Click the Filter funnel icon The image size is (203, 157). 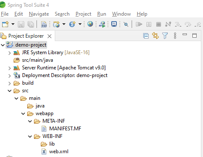click(165, 36)
